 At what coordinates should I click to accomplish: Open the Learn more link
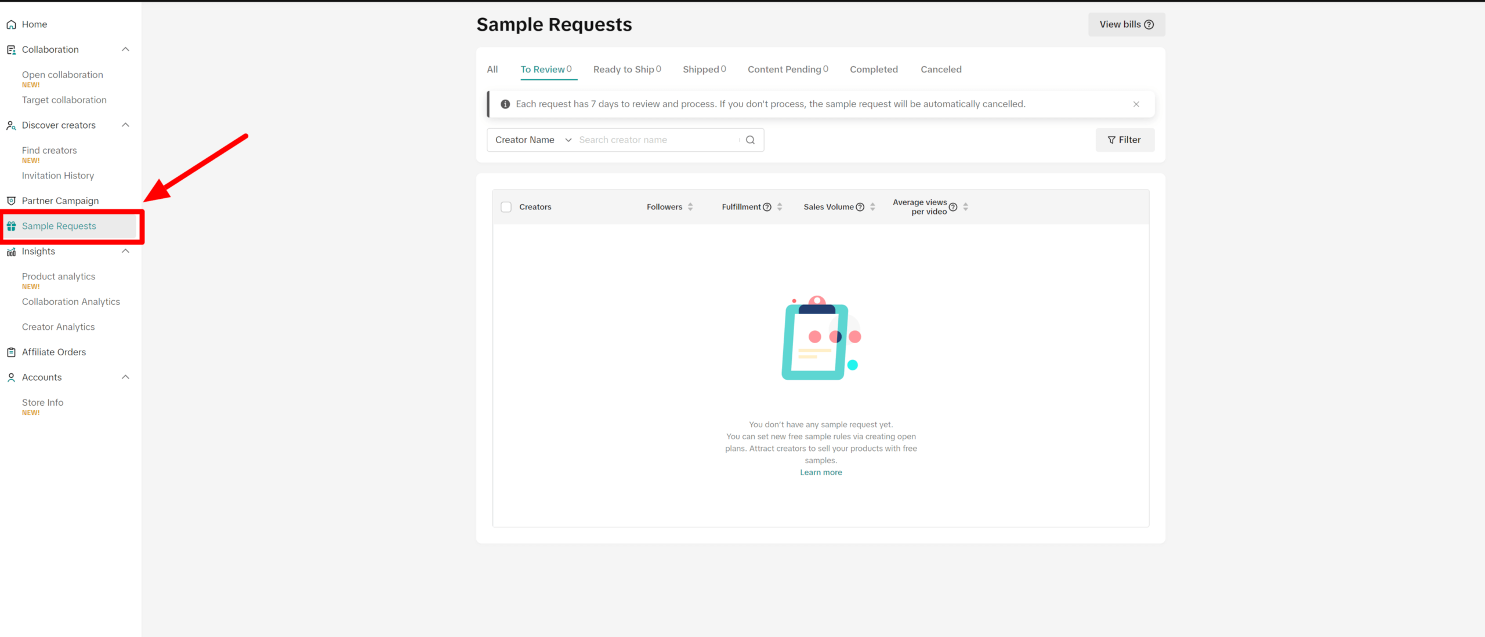(x=821, y=472)
